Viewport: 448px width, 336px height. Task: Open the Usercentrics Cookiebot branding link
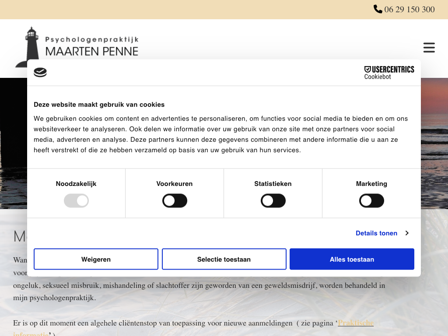pos(389,73)
